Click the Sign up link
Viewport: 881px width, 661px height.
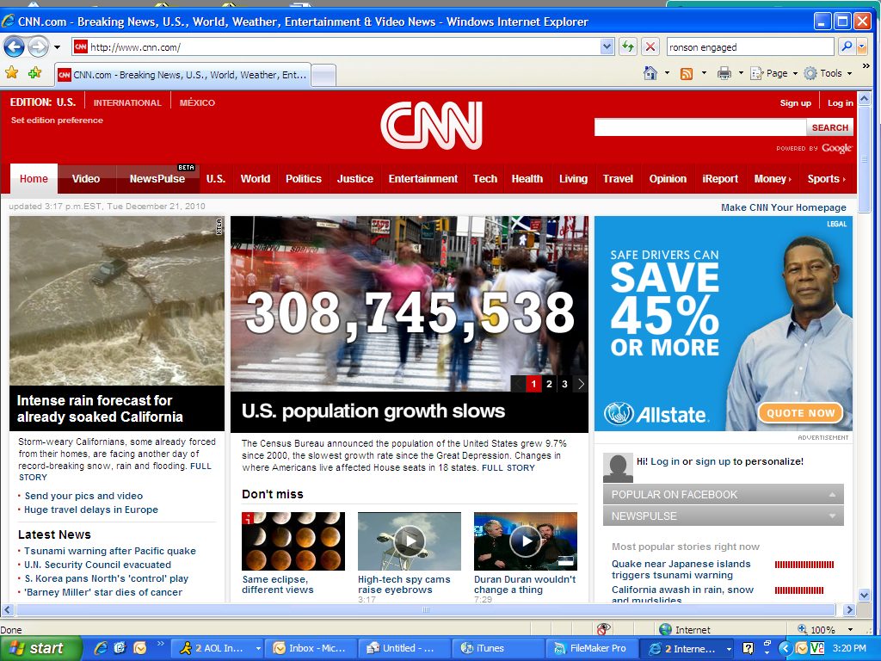795,103
